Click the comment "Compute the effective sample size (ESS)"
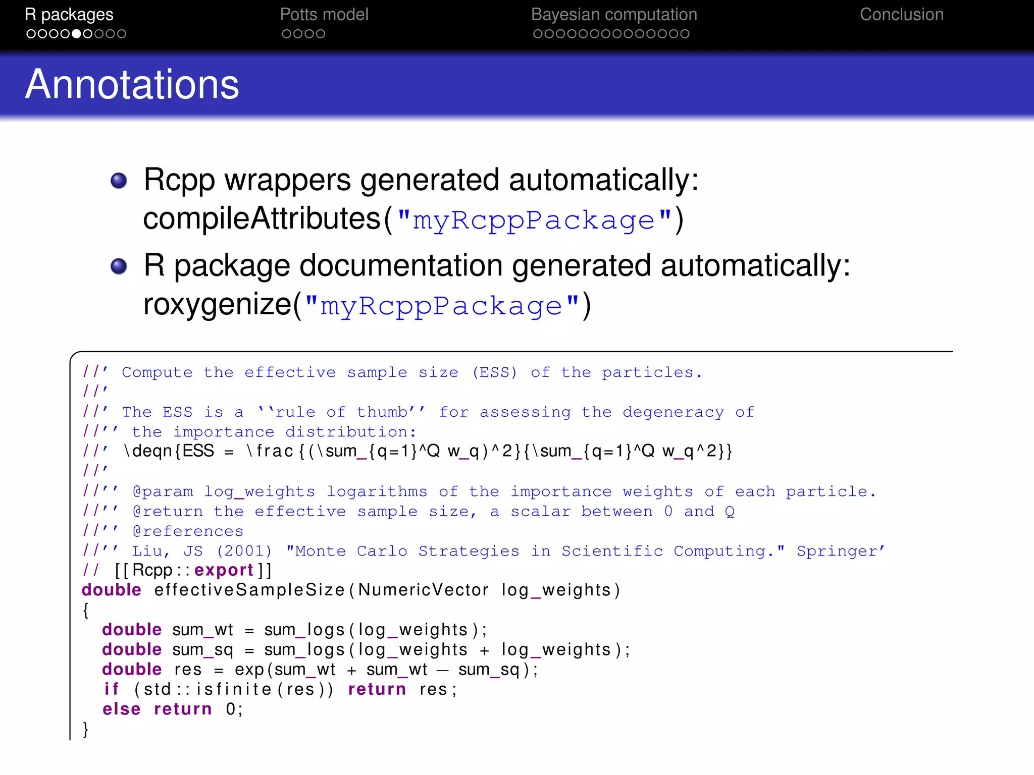 [392, 372]
